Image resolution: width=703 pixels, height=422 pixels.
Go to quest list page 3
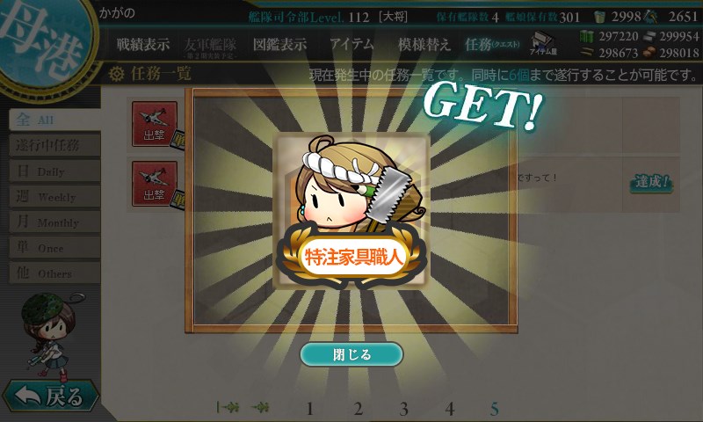[403, 409]
